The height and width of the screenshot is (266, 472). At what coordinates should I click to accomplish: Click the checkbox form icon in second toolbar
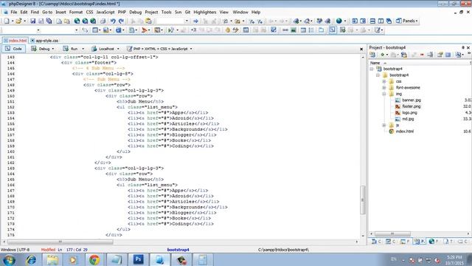[x=274, y=30]
